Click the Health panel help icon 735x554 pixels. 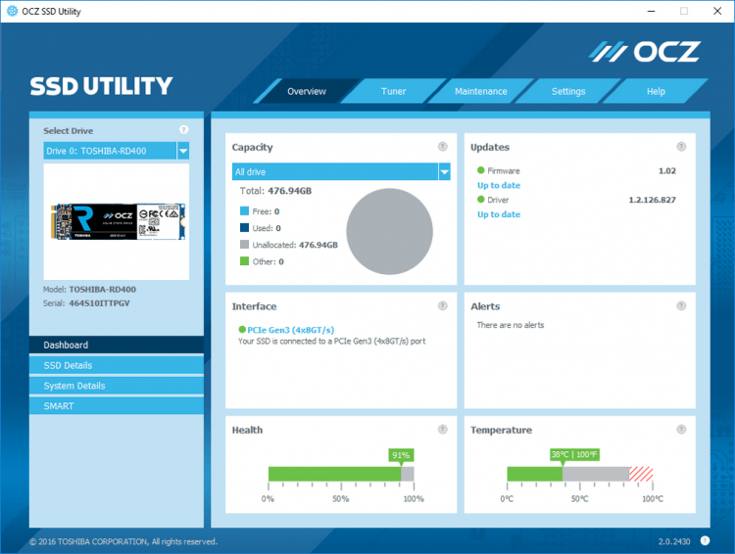443,430
